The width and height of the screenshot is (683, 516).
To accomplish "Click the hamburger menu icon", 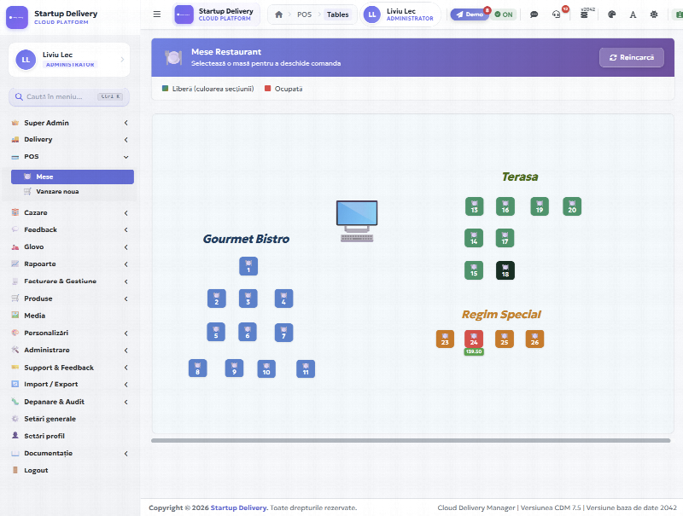I will click(157, 14).
